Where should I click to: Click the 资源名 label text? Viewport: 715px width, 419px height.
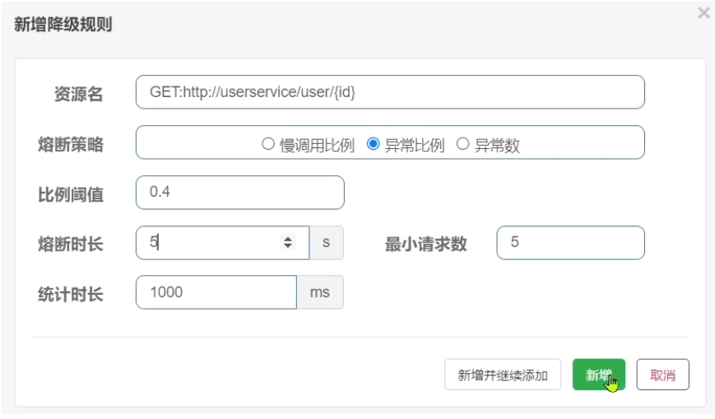coord(78,94)
